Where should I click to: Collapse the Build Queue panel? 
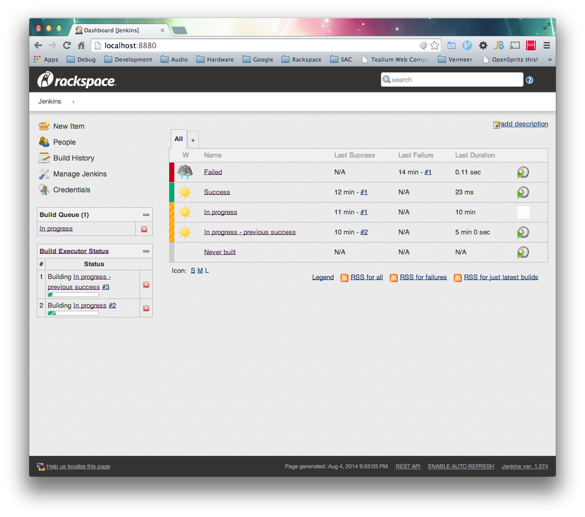pos(146,215)
